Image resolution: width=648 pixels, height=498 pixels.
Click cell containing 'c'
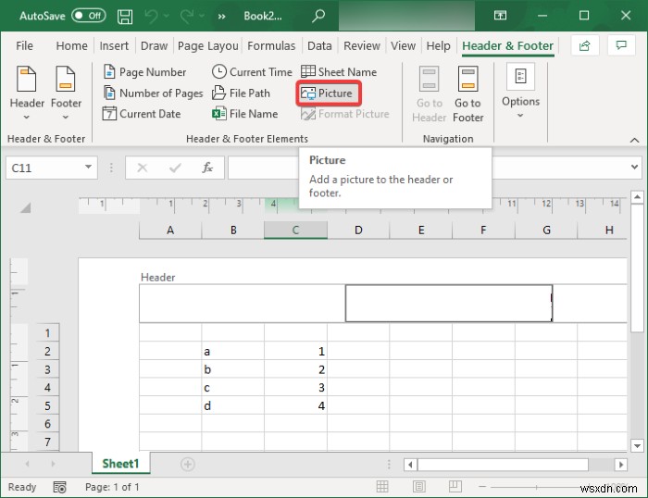coord(232,387)
